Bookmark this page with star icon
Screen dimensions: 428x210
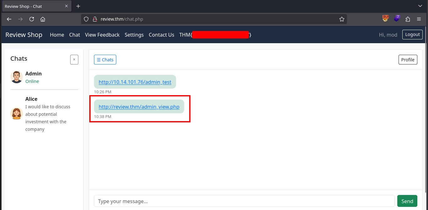coord(342,19)
